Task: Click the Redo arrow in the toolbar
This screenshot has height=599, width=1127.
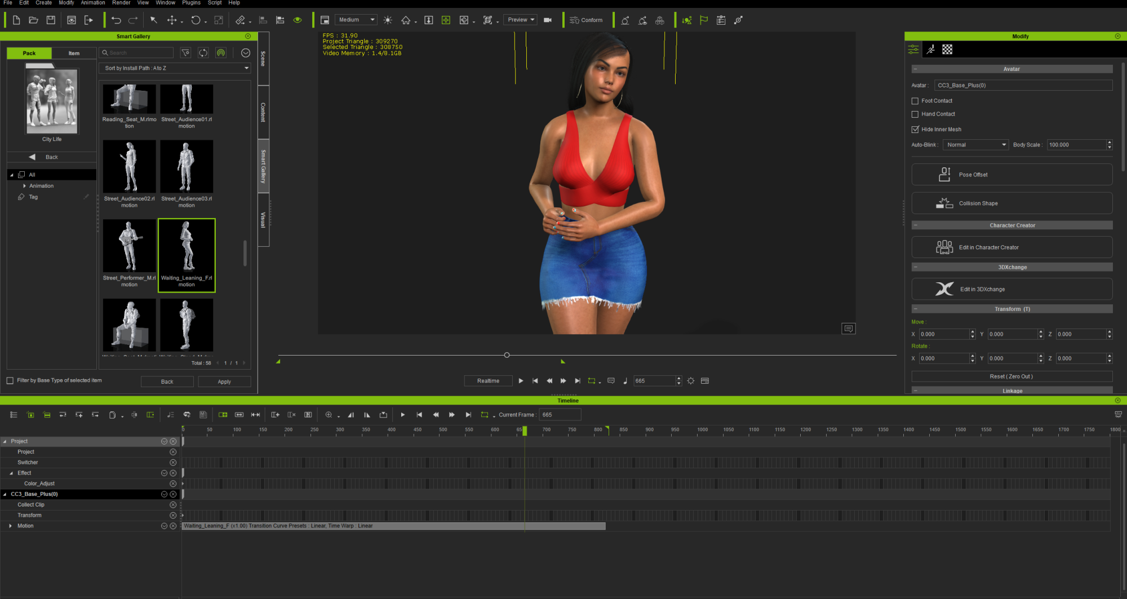Action: point(133,20)
